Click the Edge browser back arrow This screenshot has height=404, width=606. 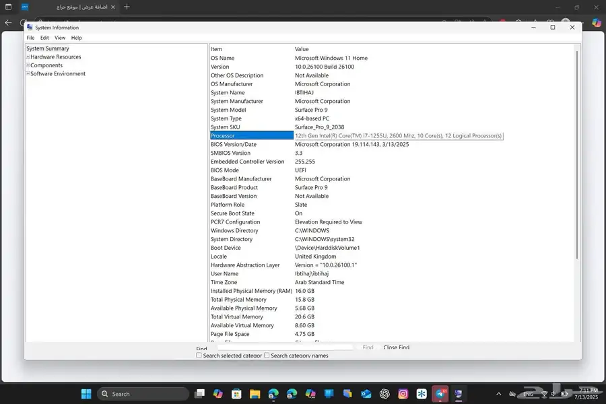coord(8,22)
